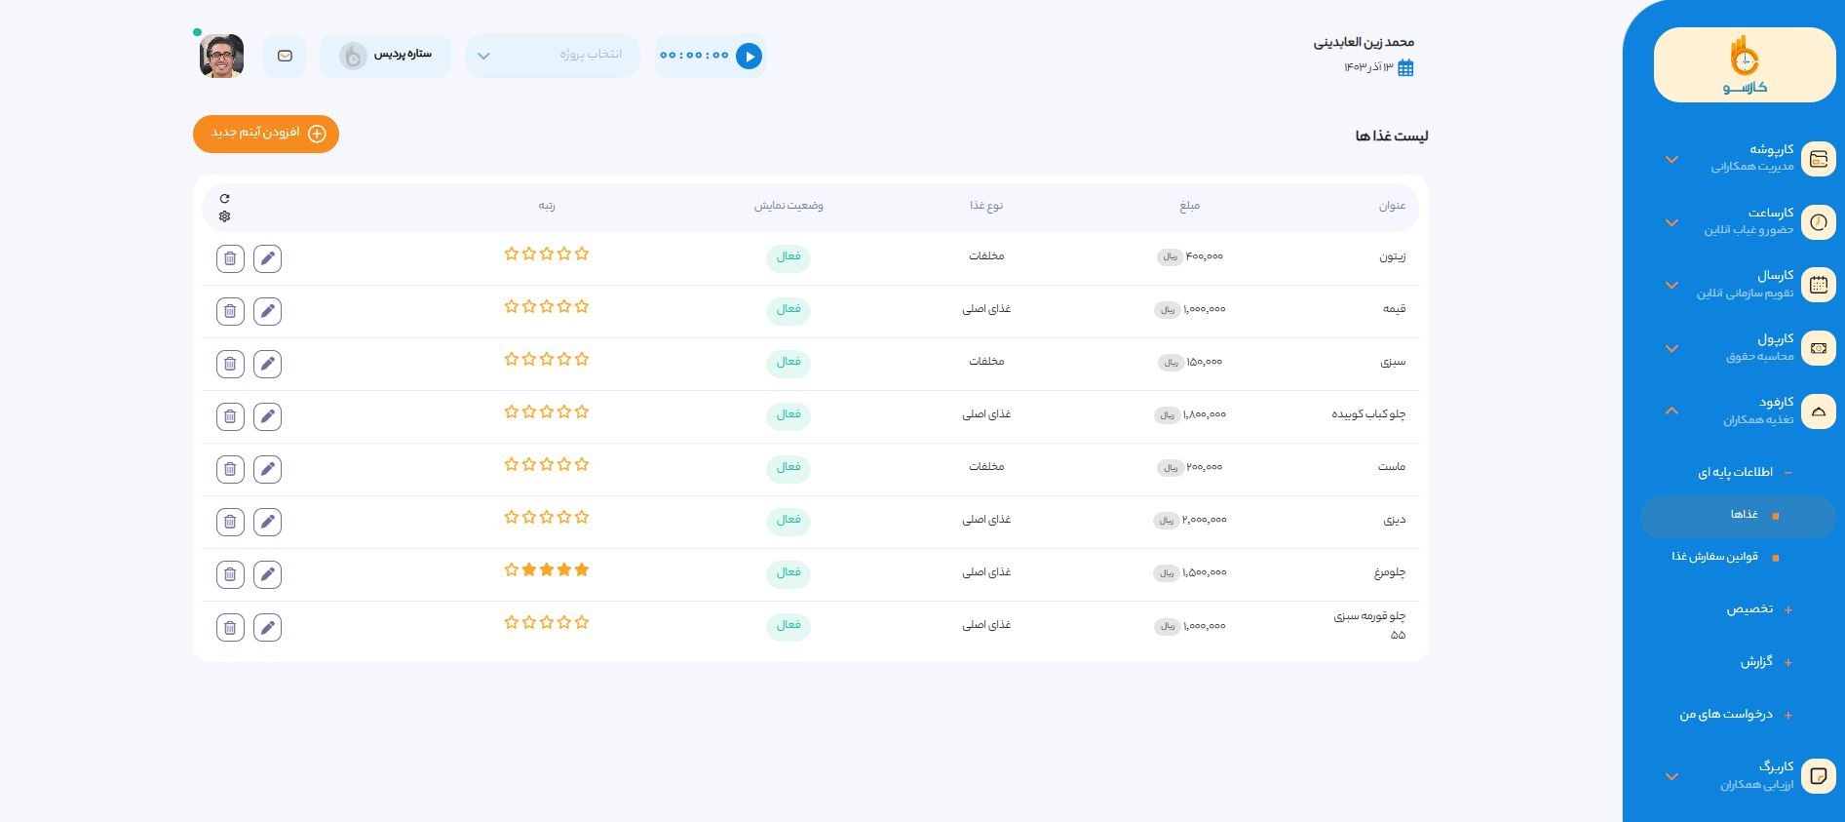
Task: Click ستاره پردیس company button
Action: pyautogui.click(x=386, y=56)
